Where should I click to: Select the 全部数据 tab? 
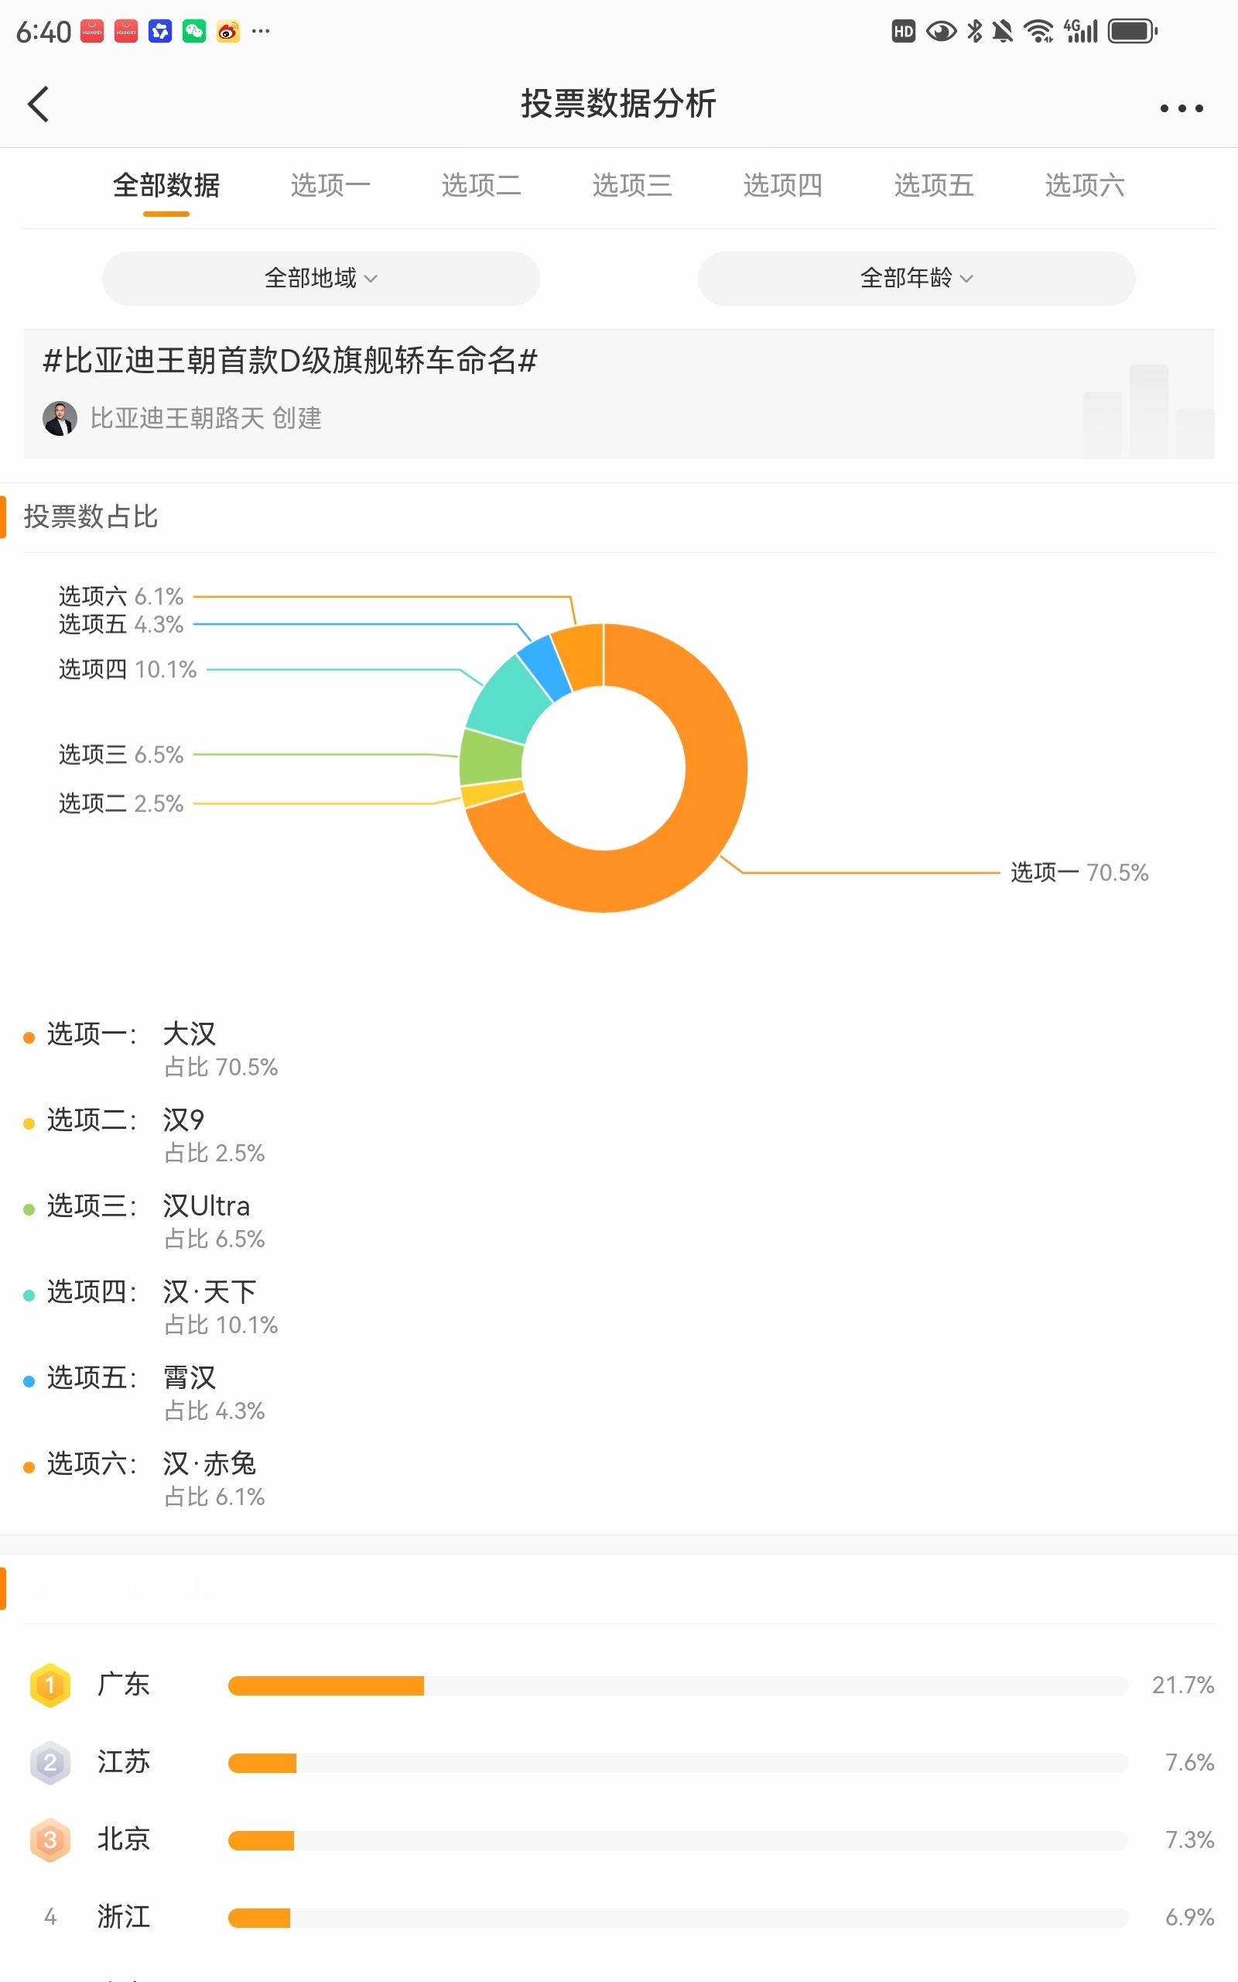[x=166, y=185]
